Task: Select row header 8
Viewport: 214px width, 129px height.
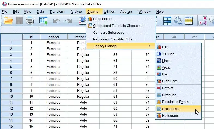Action: 11,84
